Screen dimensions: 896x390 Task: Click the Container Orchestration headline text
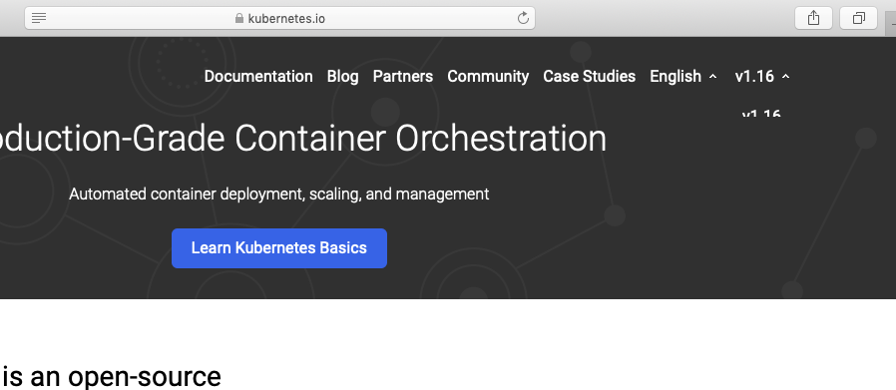[x=421, y=139]
